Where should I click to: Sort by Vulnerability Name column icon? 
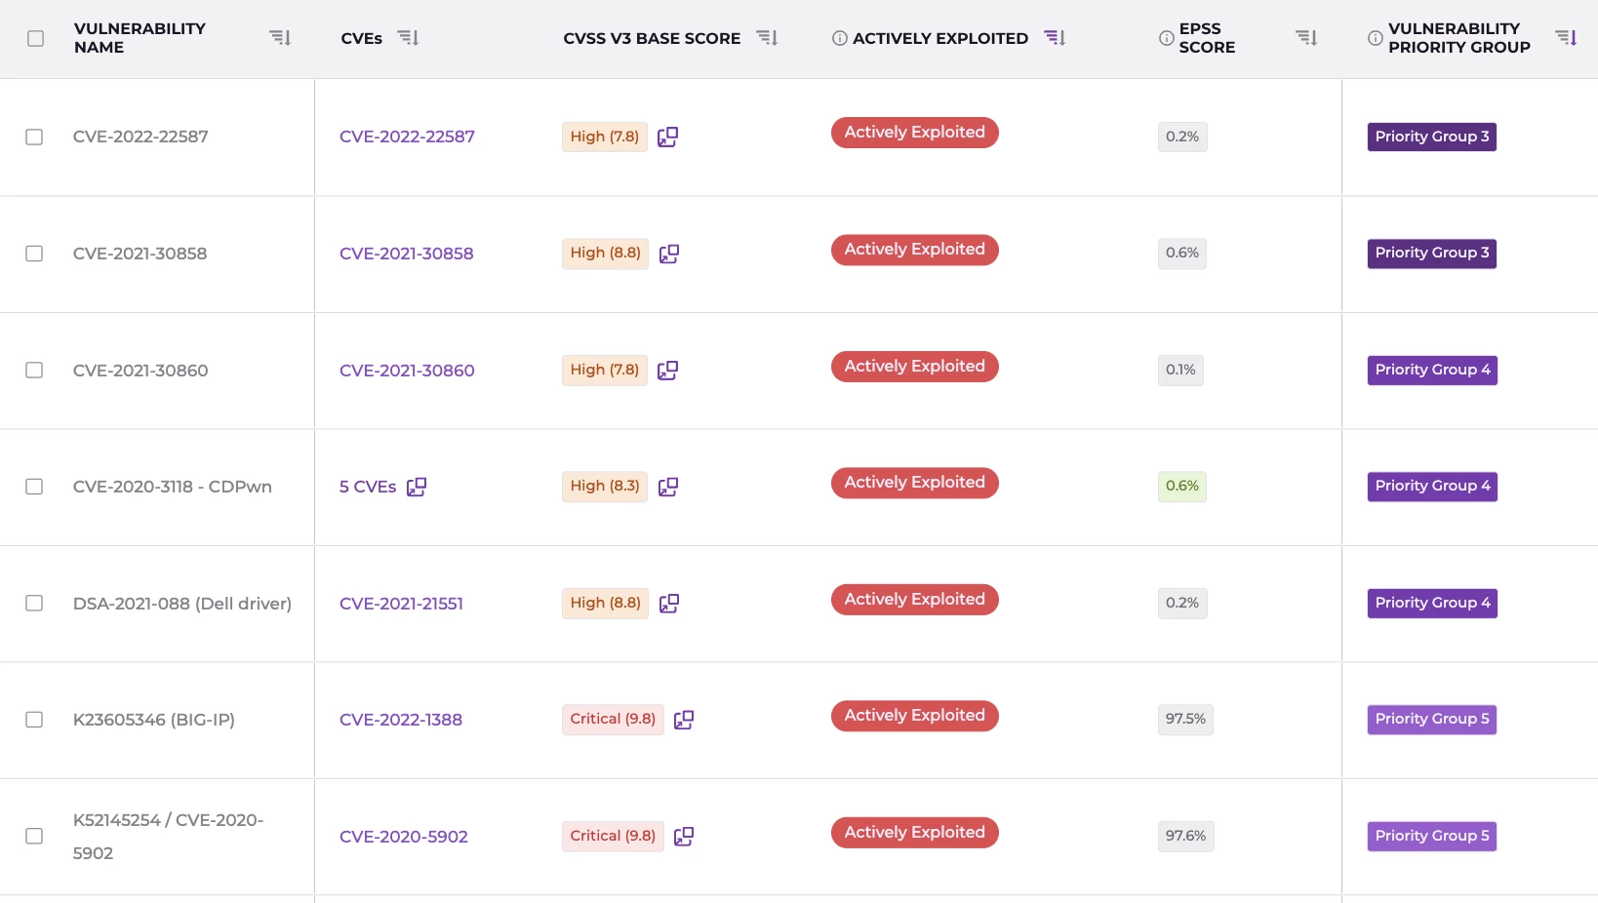280,38
